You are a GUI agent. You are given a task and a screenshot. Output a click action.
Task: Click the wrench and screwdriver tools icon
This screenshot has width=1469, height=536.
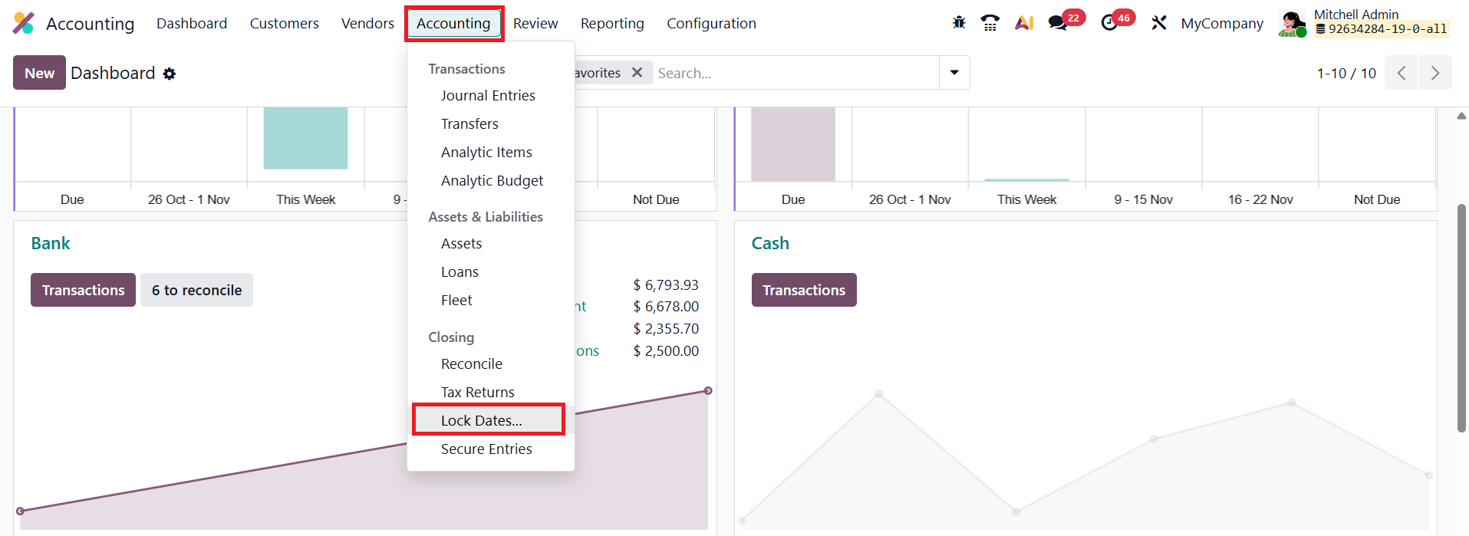coord(1158,23)
